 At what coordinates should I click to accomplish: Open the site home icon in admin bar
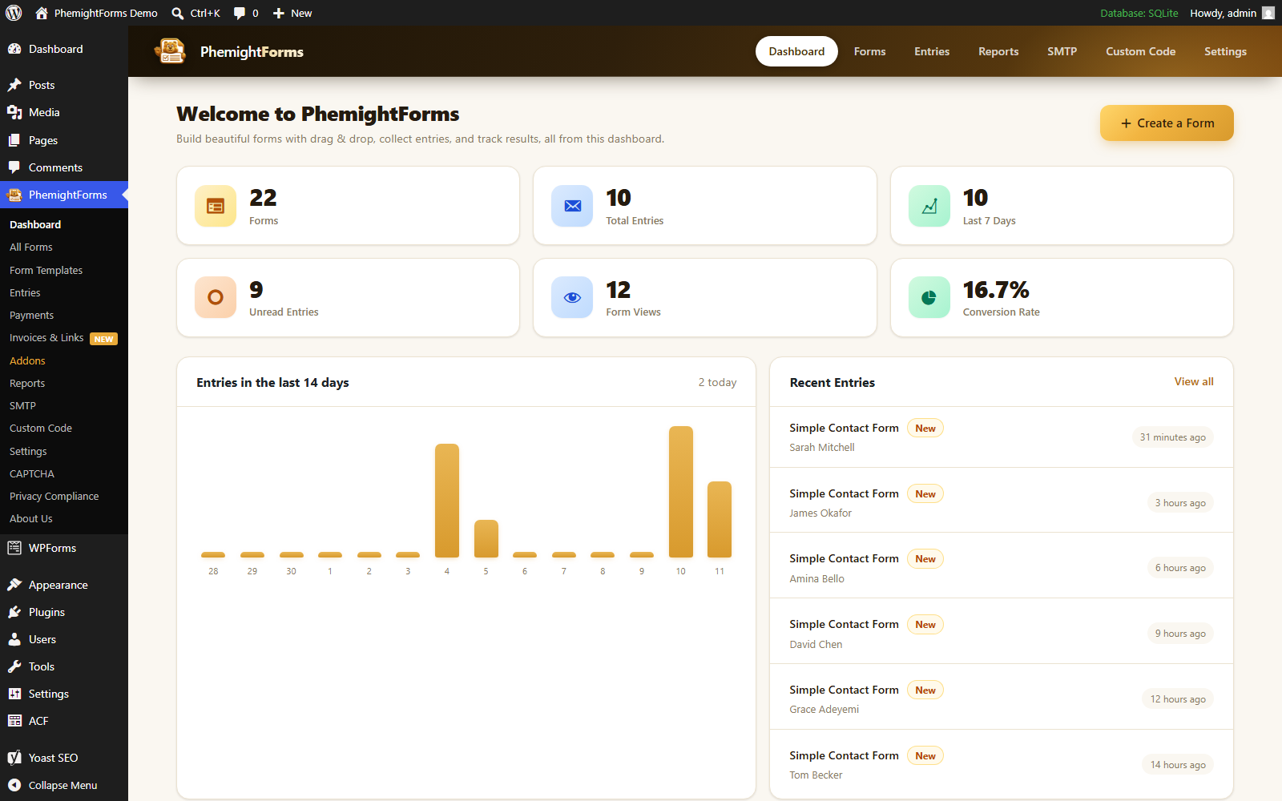pos(42,13)
